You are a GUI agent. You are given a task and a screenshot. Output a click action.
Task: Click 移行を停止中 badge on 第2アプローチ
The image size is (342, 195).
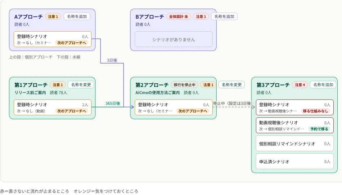click(185, 85)
